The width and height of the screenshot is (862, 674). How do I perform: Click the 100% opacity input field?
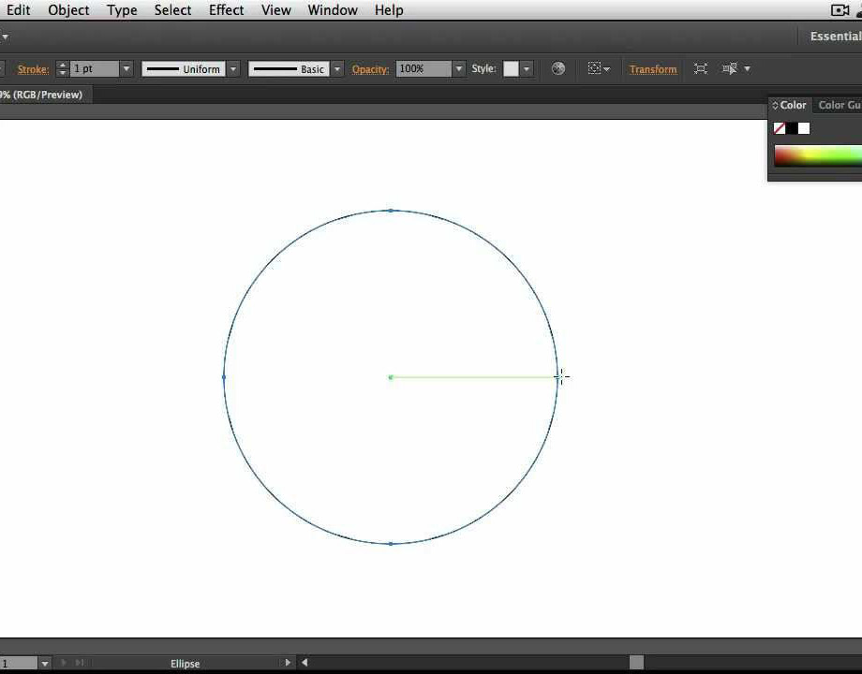pos(424,68)
